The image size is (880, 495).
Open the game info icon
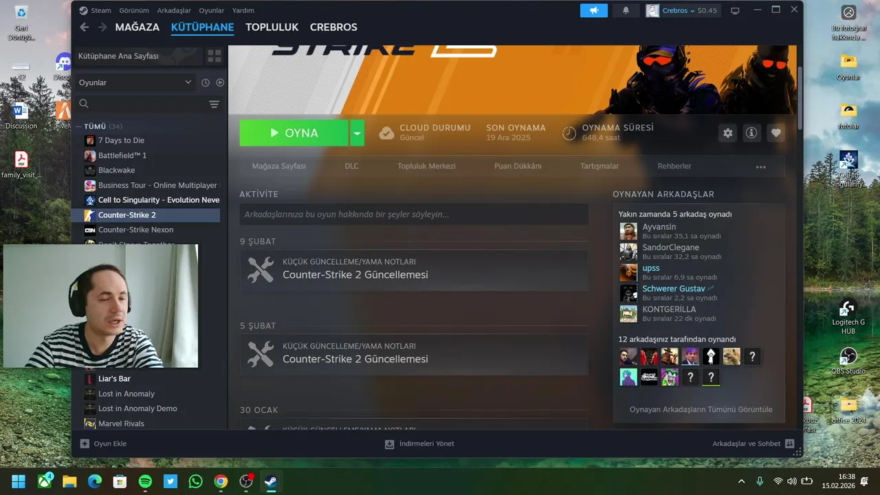point(751,133)
